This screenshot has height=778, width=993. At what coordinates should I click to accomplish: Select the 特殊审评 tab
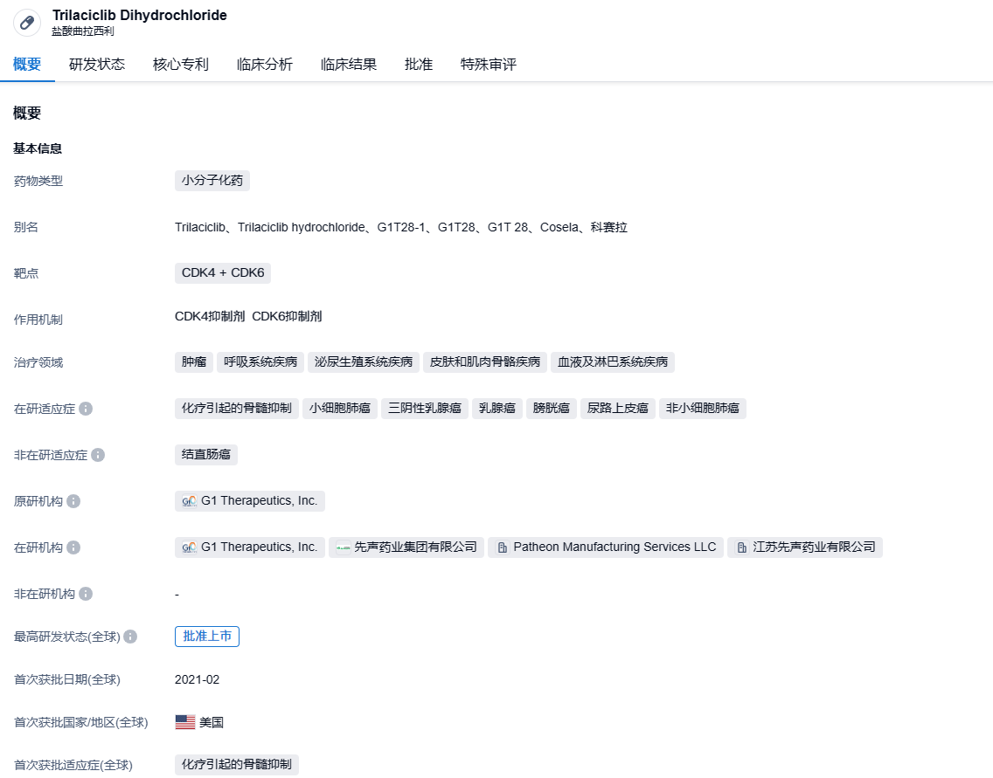(x=489, y=65)
